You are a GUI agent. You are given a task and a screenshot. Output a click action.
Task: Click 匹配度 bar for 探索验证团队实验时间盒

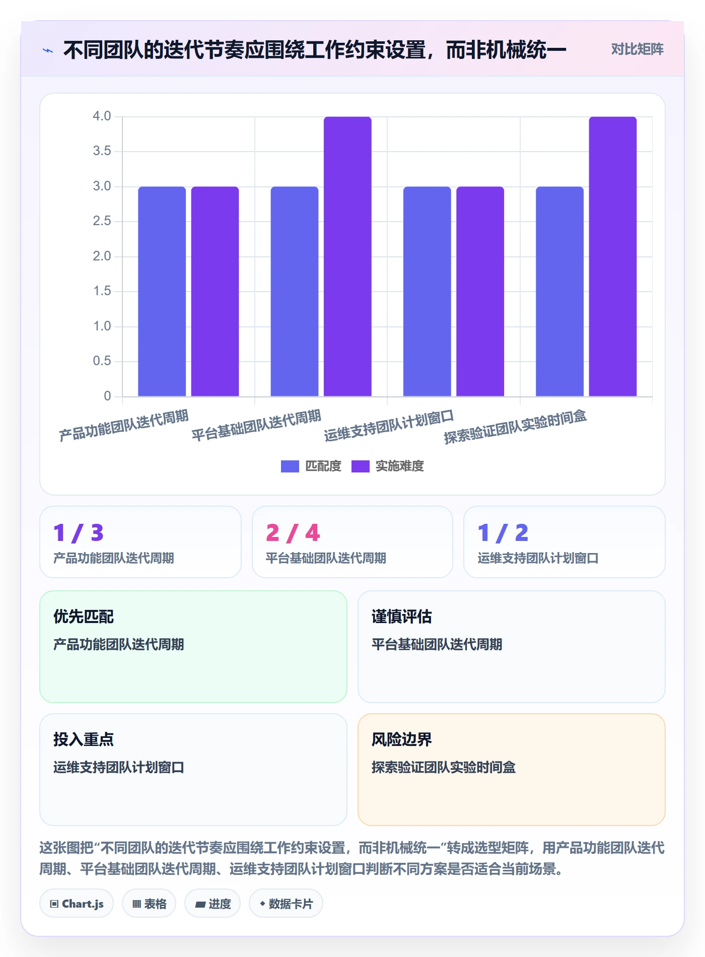[x=560, y=292]
